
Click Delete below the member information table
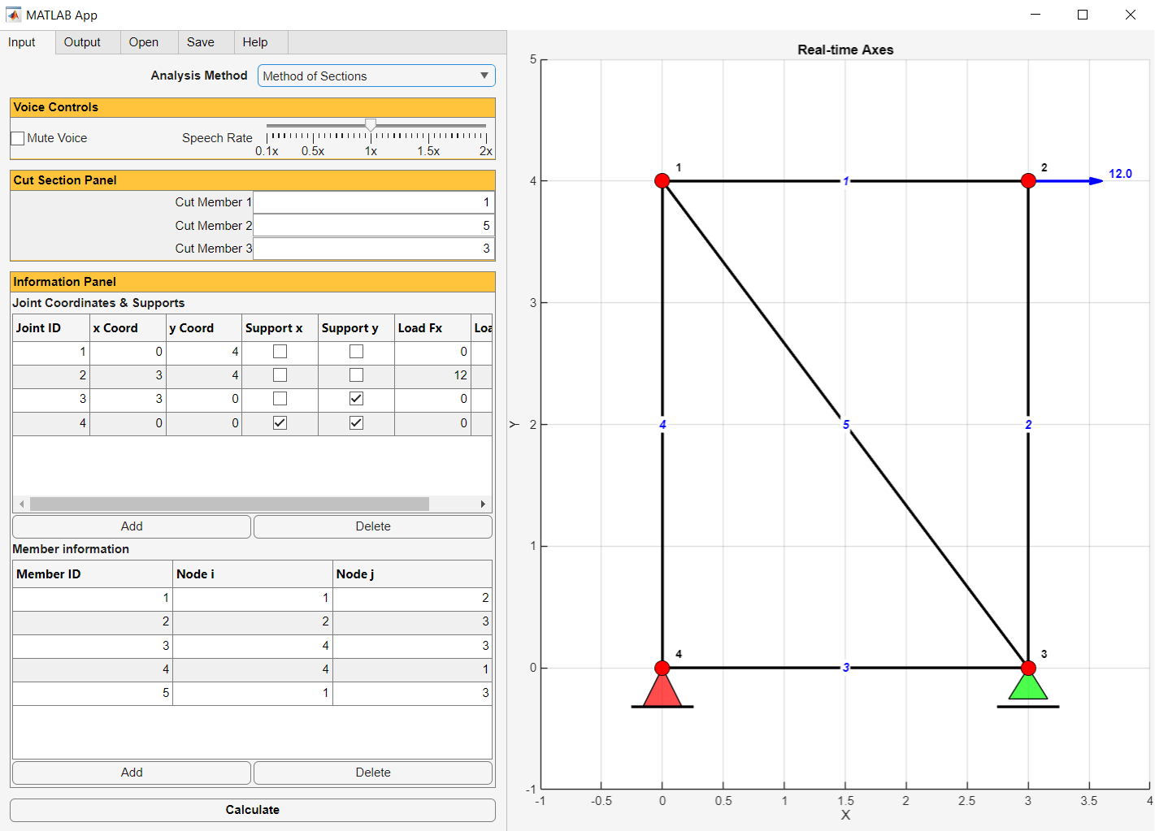click(x=373, y=773)
